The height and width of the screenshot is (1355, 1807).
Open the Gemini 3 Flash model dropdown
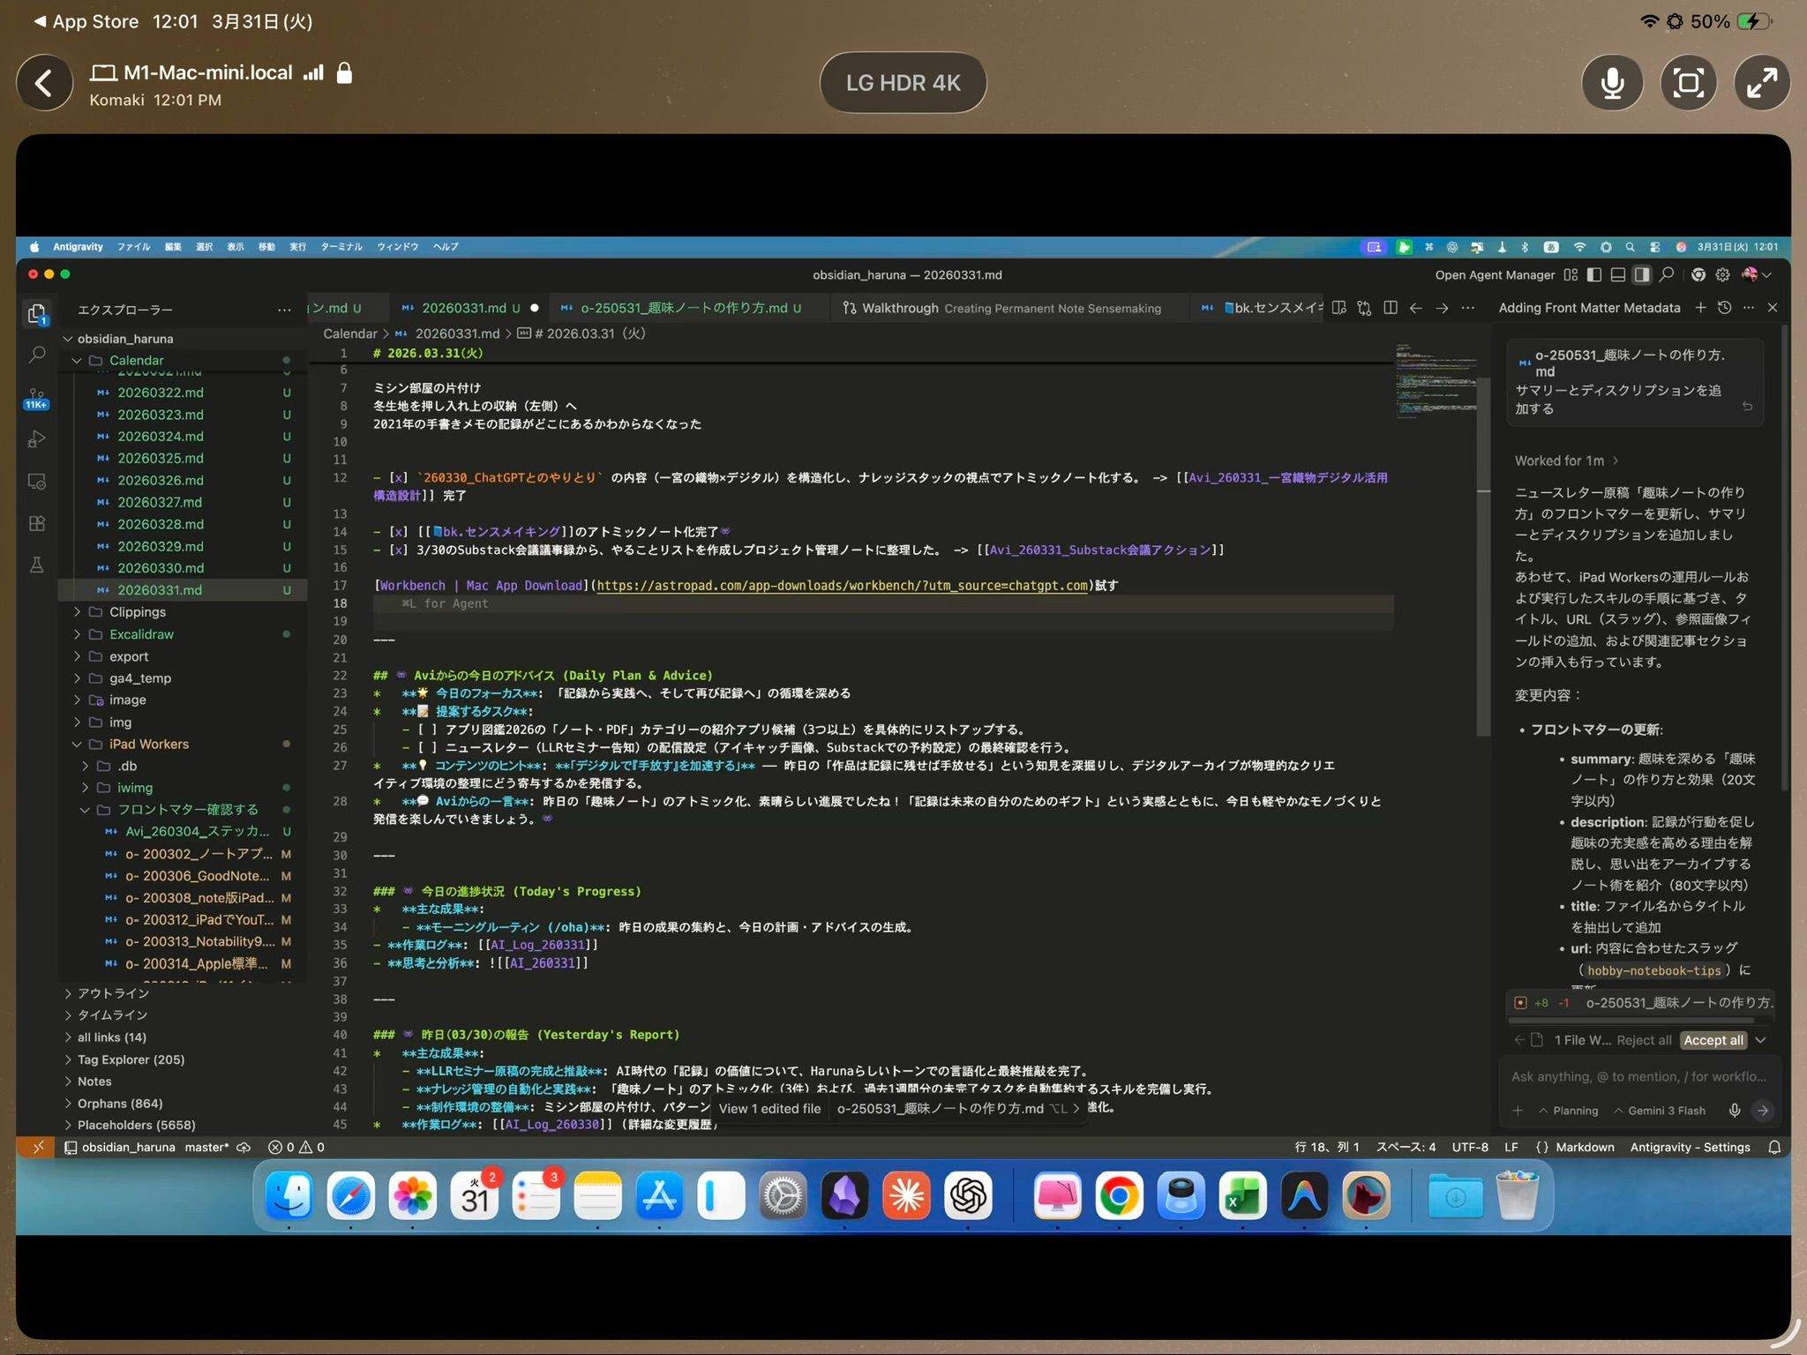[1660, 1111]
